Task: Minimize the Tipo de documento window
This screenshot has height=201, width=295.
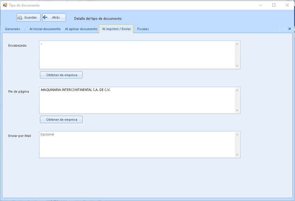Action: tap(260, 5)
